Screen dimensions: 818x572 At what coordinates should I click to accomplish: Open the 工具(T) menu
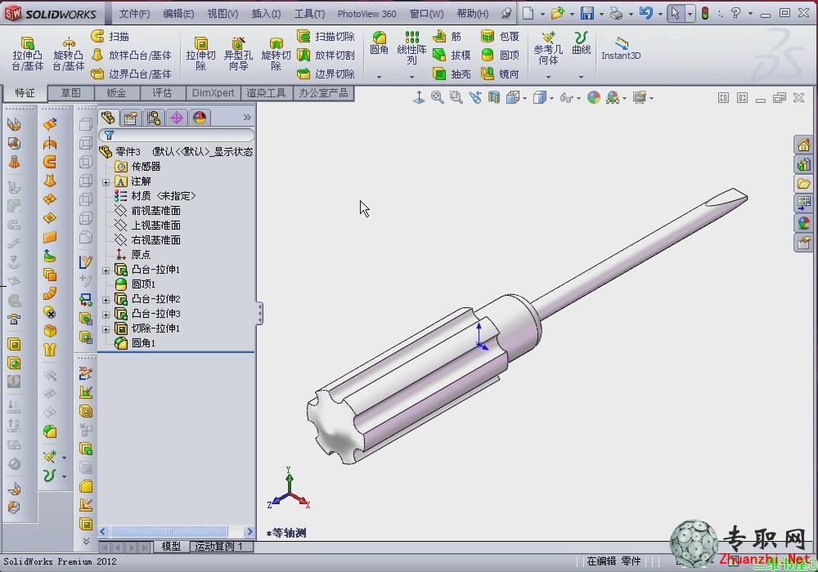coord(309,14)
